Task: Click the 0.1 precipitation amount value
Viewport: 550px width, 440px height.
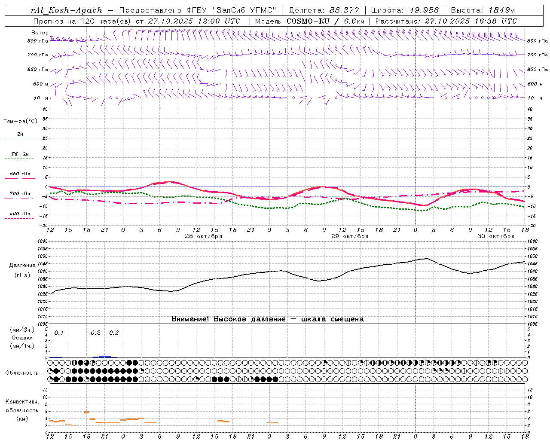Action: point(59,333)
